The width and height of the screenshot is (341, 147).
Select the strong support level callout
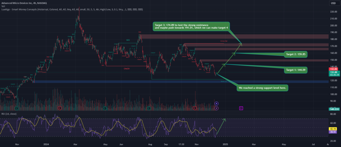pyautogui.click(x=263, y=88)
